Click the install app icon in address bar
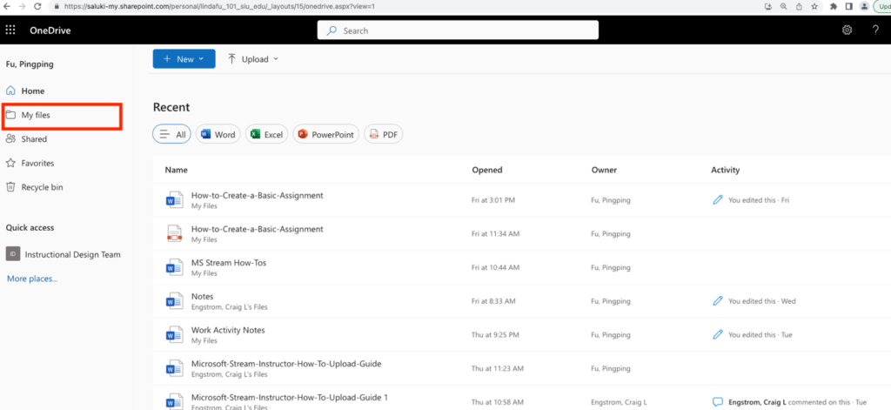This screenshot has height=410, width=891. 769,6
